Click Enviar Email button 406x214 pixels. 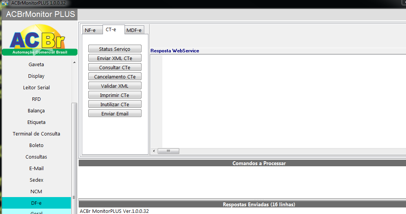pos(115,114)
